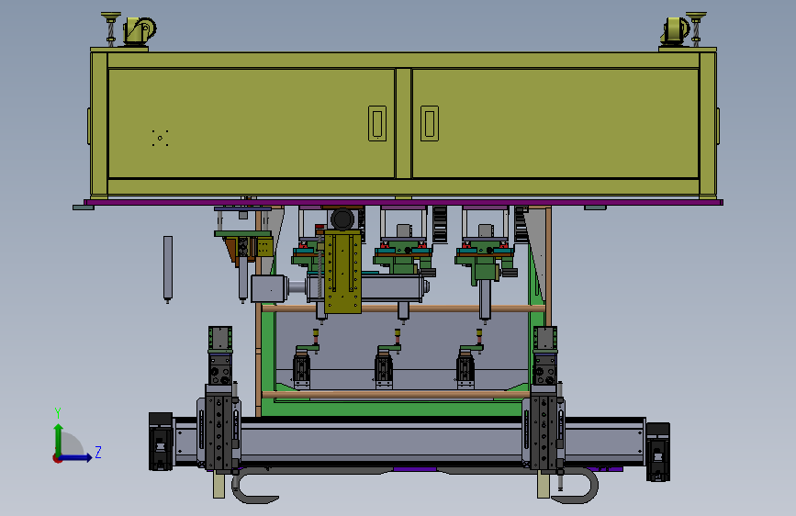Select the left black slide stage on the rail
796x516 pixels.
pos(219,427)
